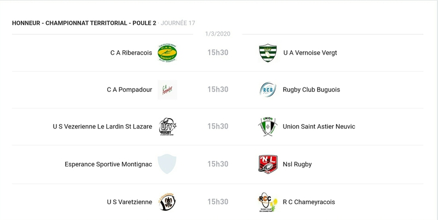Click the U S Varetzienne club logo
The width and height of the screenshot is (438, 220).
pyautogui.click(x=167, y=202)
